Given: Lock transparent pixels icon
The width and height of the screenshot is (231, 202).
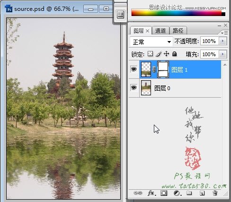Looking at the screenshot, I should click(x=150, y=54).
